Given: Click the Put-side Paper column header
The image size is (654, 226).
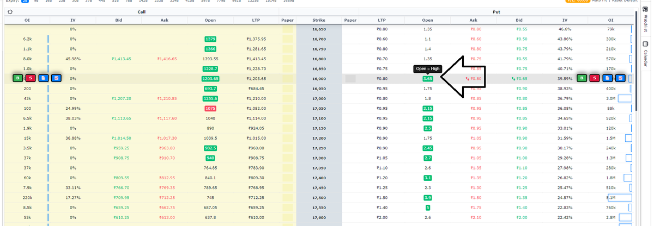Looking at the screenshot, I should click(x=350, y=20).
